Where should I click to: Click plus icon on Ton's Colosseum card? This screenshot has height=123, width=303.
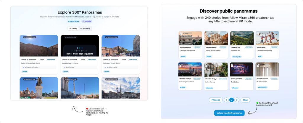pyautogui.click(x=258, y=33)
